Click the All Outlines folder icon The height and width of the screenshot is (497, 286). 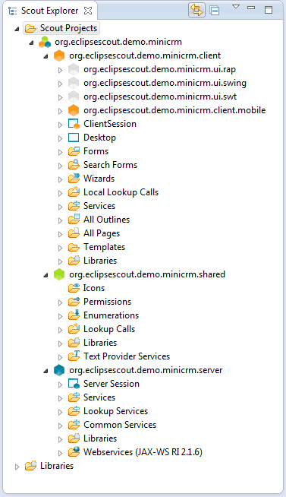[74, 219]
